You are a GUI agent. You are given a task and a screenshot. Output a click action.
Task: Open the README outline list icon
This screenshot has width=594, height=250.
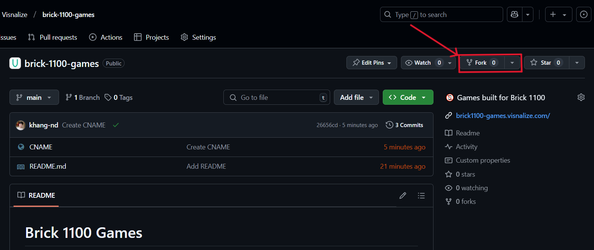click(x=421, y=196)
